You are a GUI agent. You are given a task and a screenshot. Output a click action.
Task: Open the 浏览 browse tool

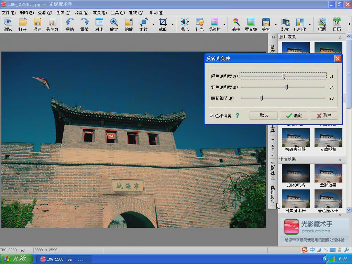(x=8, y=24)
